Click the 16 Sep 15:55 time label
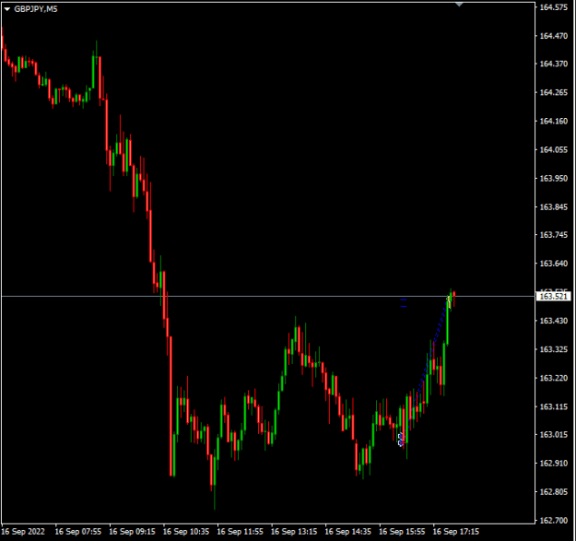576x541 pixels. pyautogui.click(x=402, y=532)
